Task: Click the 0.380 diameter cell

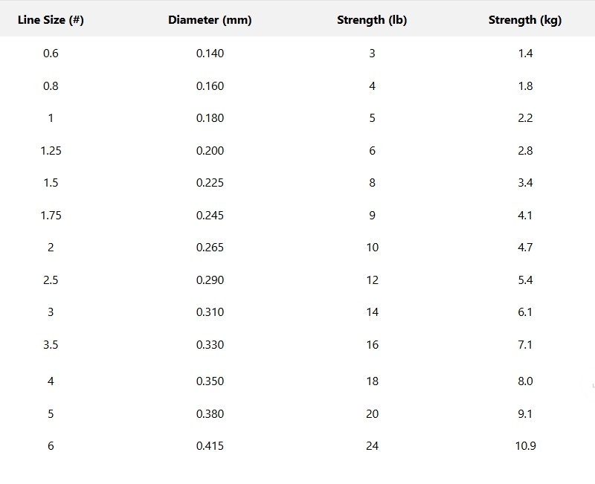Action: (210, 413)
